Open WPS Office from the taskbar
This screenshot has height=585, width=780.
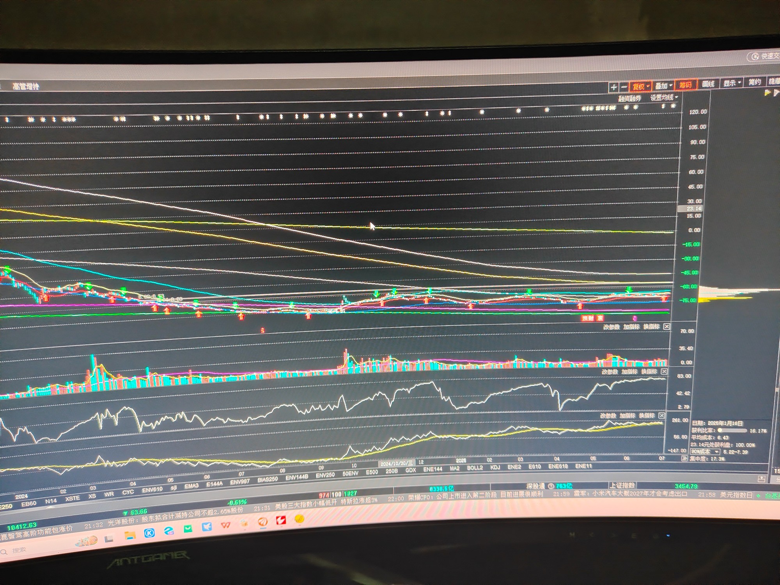pyautogui.click(x=225, y=525)
